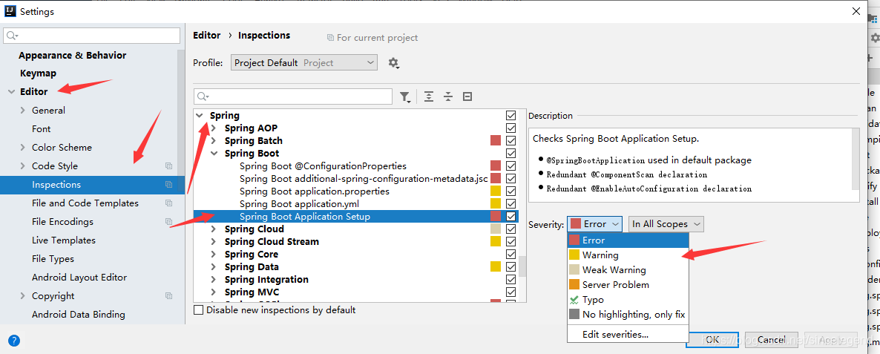Select Weak Warning severity option
The image size is (880, 354).
click(628, 270)
